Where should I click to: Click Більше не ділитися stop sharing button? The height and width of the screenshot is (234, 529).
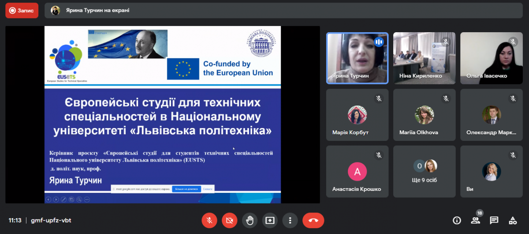tap(186, 189)
